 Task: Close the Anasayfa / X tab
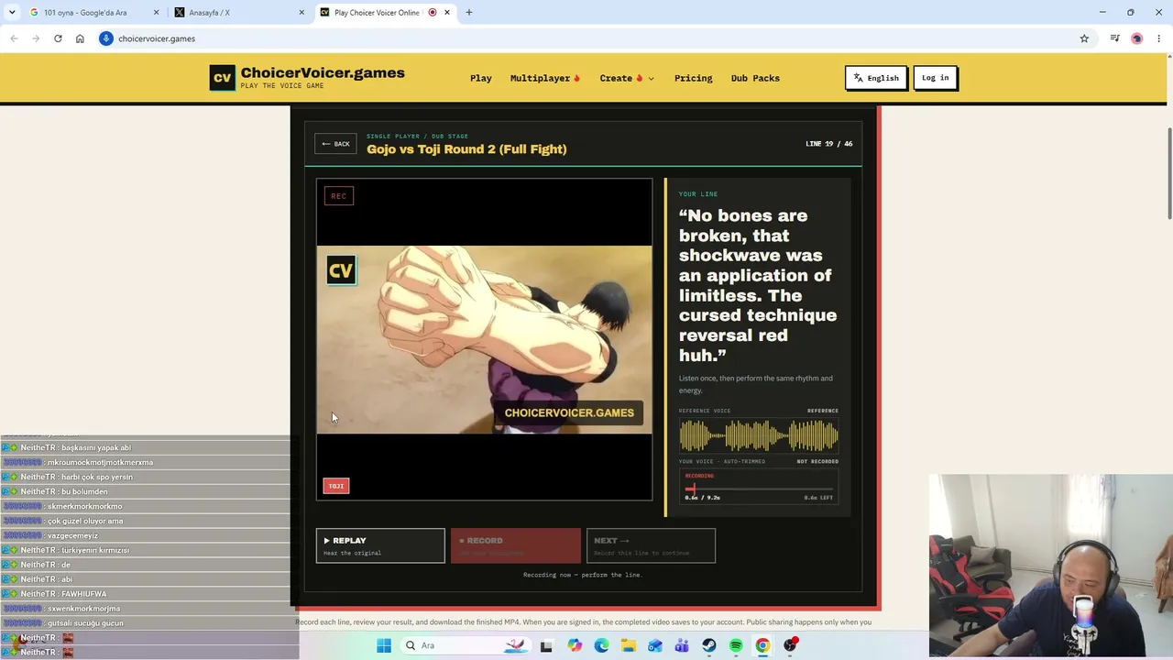(301, 12)
